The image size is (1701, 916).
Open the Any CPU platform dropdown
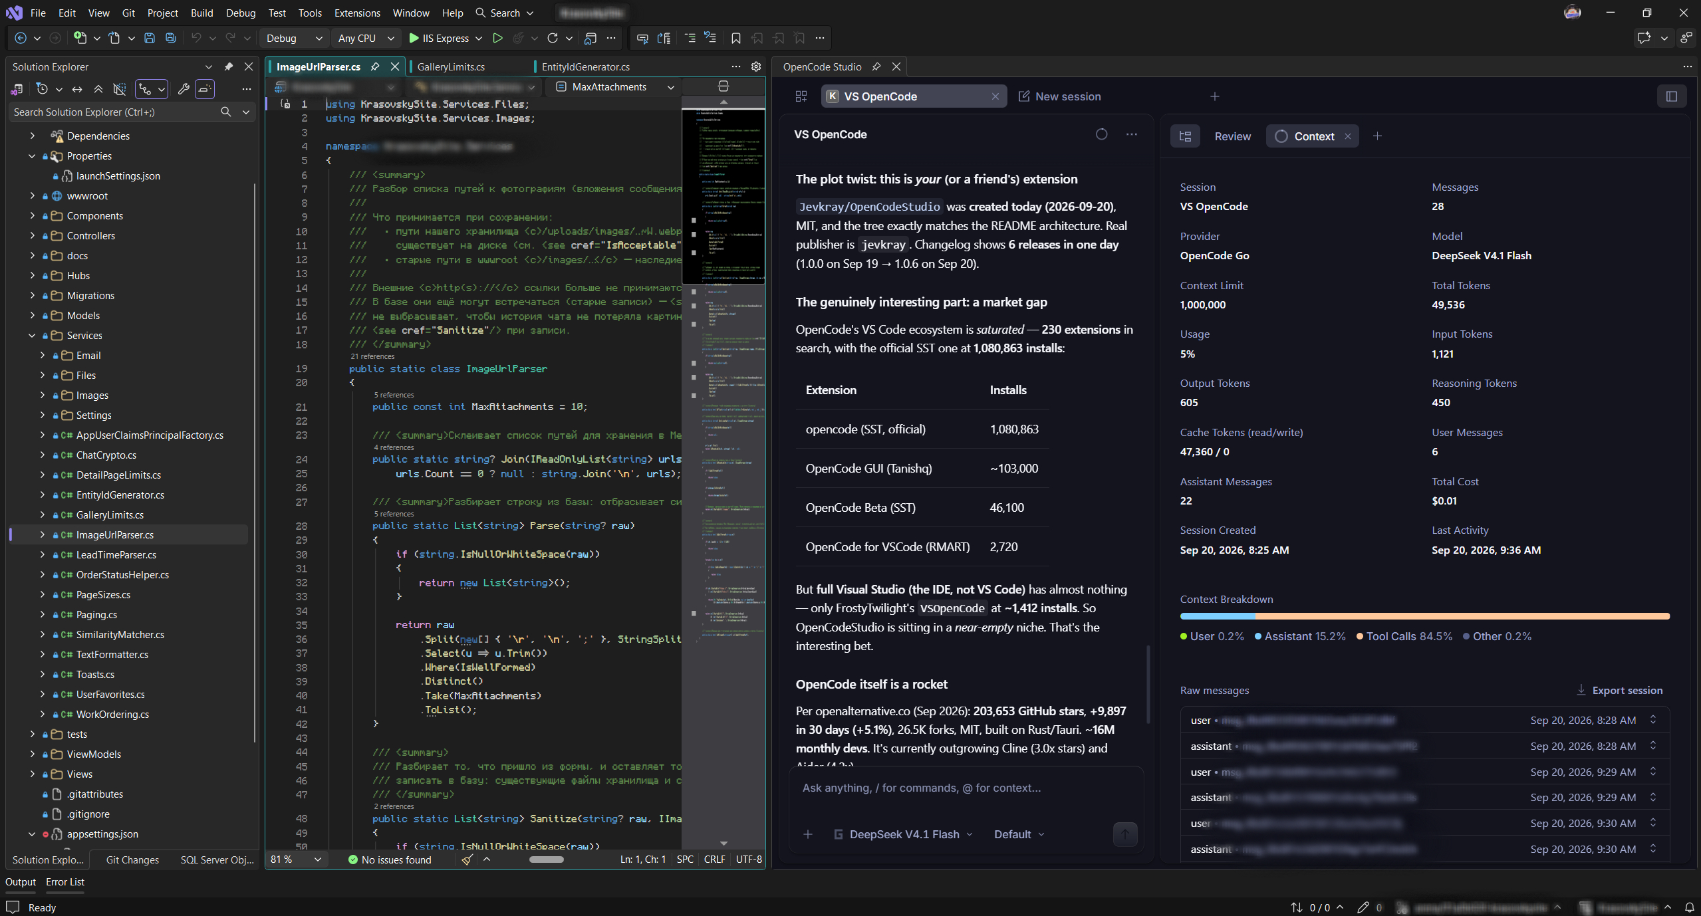366,38
